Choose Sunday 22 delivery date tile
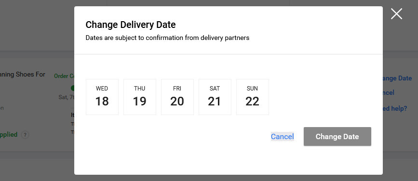The height and width of the screenshot is (181, 418). [x=253, y=97]
